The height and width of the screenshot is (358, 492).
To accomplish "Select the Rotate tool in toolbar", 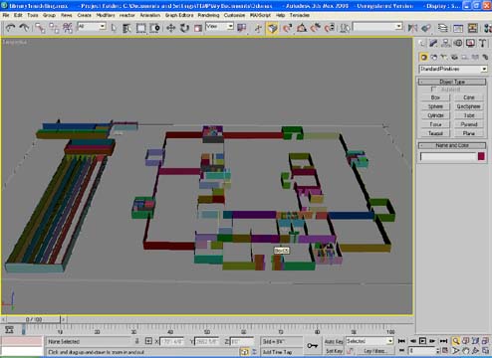I will 184,28.
